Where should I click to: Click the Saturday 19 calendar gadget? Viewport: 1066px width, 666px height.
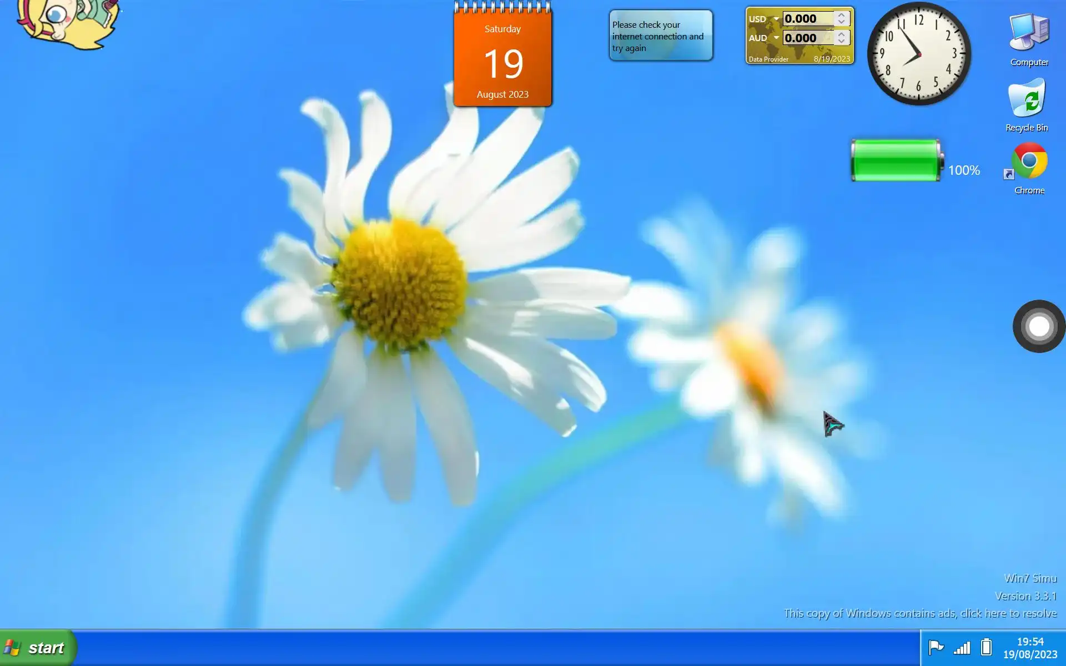click(502, 61)
